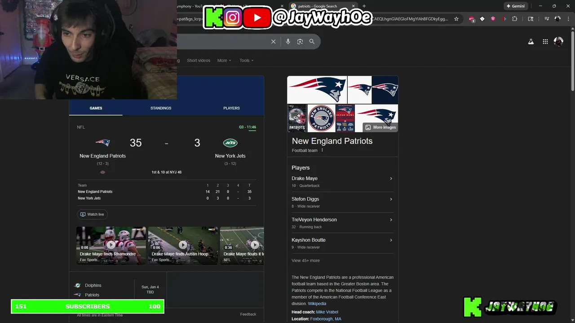Open the white diamond-tag extension icon
The width and height of the screenshot is (575, 323).
coord(482,19)
